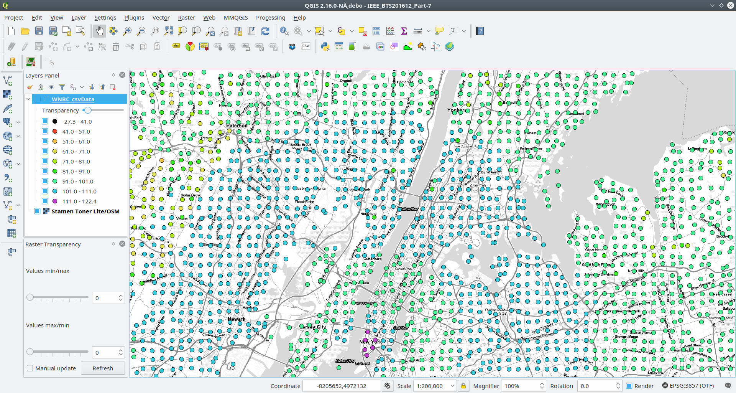
Task: Click Add Raster Layer sidebar icon
Action: [x=8, y=94]
